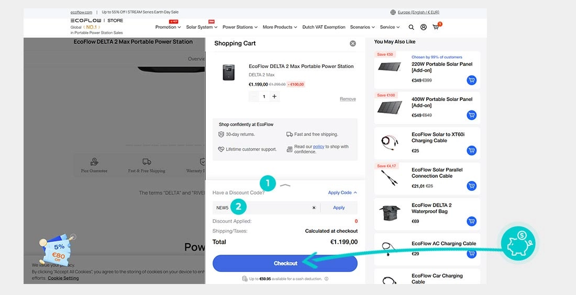Viewport: 576px width, 295px height.
Task: Remove DELTA 2 Max from cart
Action: tap(348, 99)
